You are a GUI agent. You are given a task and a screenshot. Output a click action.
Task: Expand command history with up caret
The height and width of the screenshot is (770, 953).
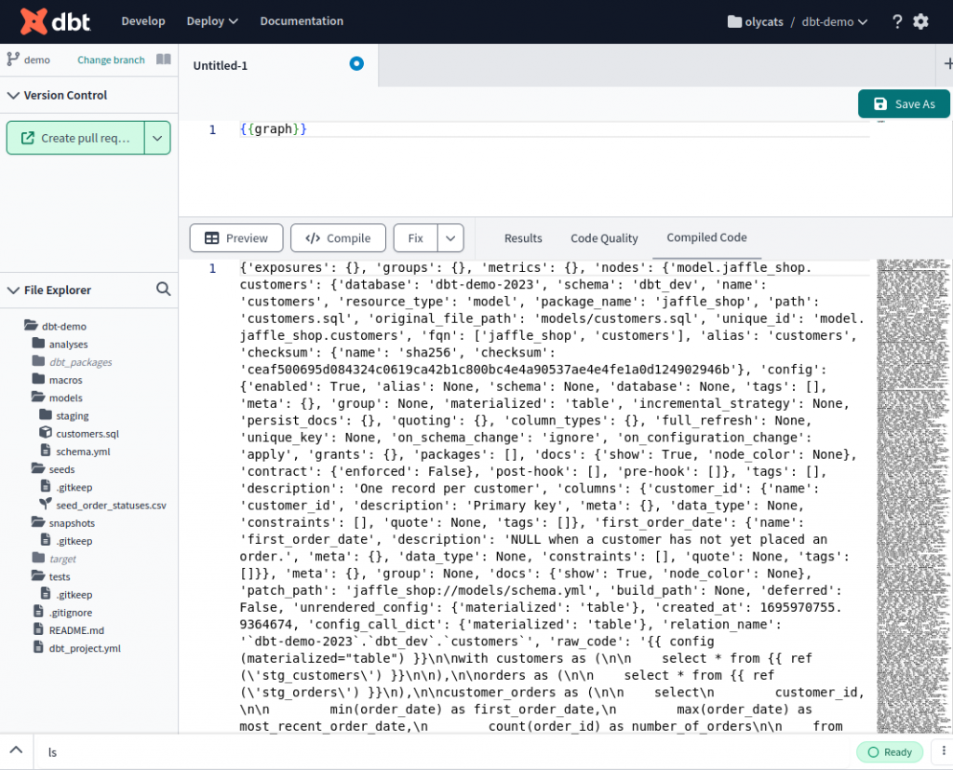coord(16,750)
